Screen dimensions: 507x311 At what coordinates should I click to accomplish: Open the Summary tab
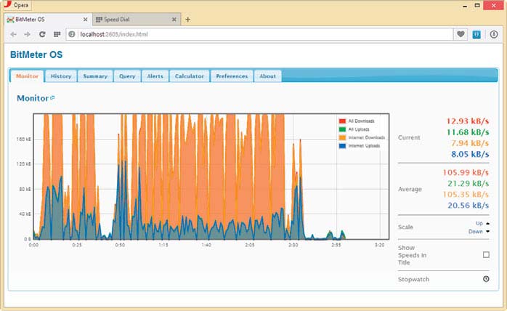95,76
